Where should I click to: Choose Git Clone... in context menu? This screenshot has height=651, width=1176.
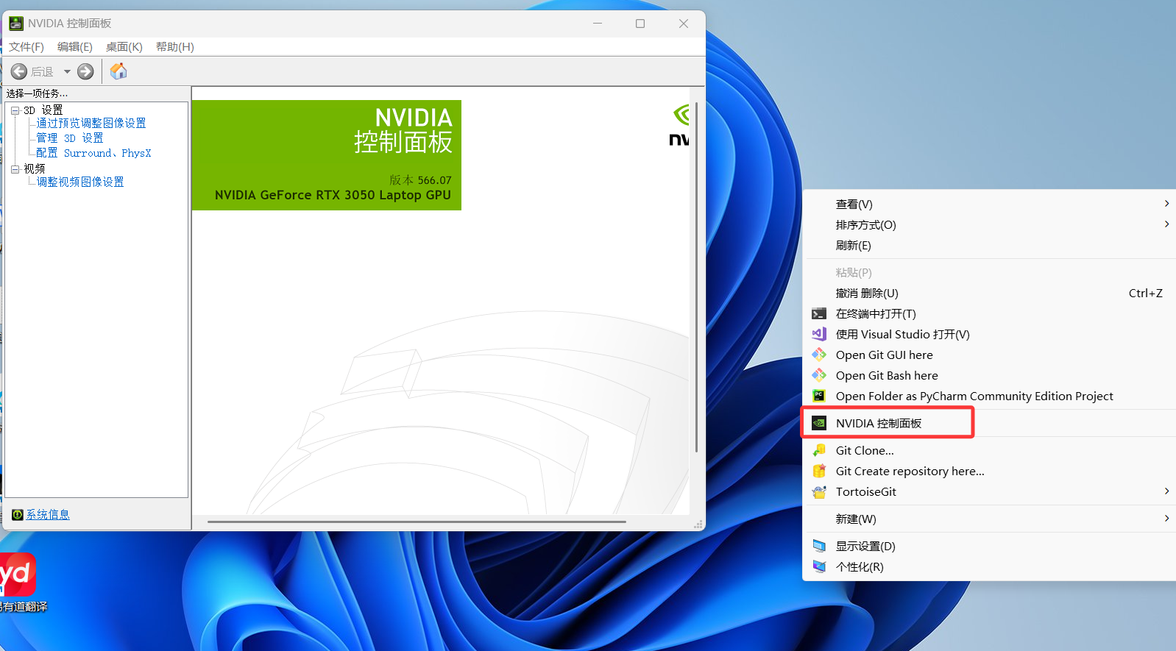[x=989, y=451]
